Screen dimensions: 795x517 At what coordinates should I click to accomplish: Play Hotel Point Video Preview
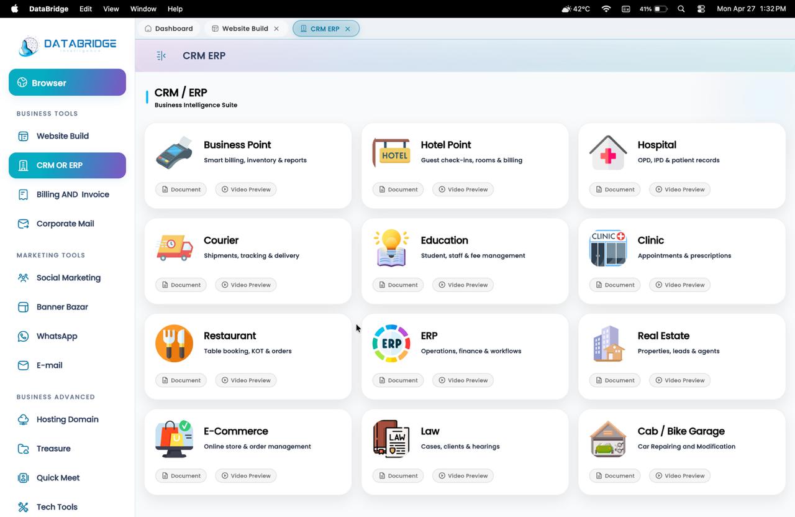tap(463, 190)
